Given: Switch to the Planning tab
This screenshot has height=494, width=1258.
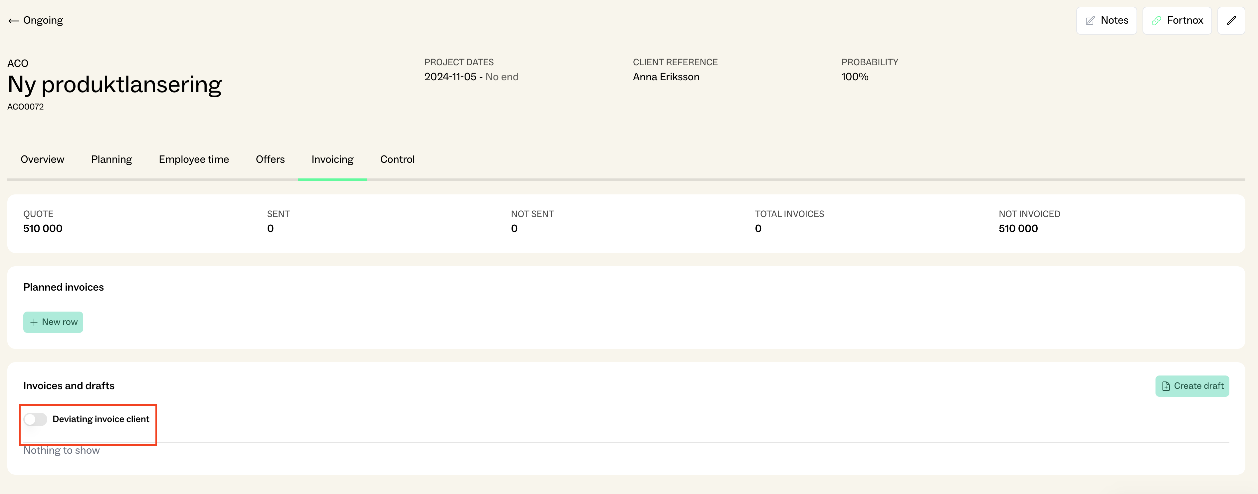Looking at the screenshot, I should tap(111, 159).
